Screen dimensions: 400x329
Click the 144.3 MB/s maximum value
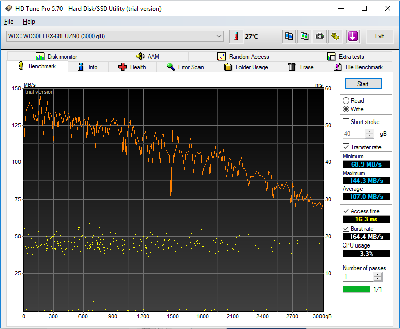366,181
